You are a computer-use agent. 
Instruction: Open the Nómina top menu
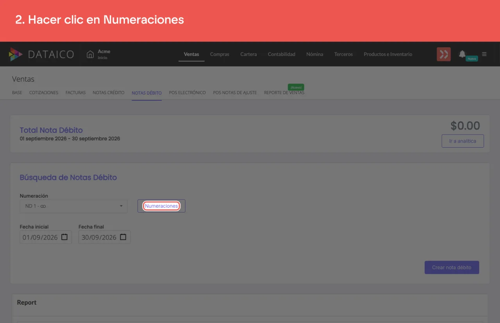315,54
